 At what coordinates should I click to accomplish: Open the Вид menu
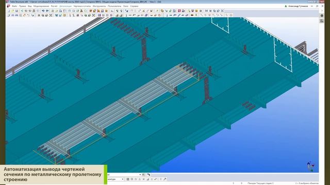click(30, 6)
